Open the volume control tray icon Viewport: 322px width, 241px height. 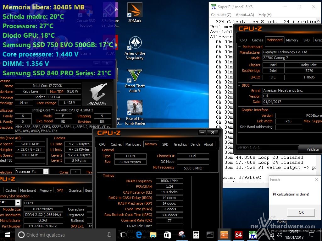tap(279, 235)
